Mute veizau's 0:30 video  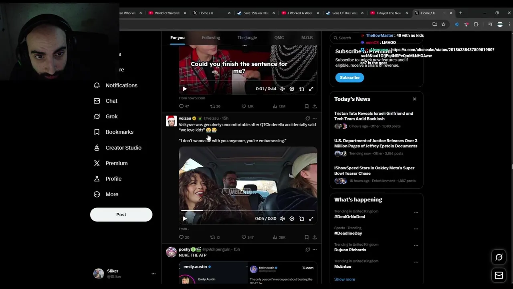tap(282, 219)
